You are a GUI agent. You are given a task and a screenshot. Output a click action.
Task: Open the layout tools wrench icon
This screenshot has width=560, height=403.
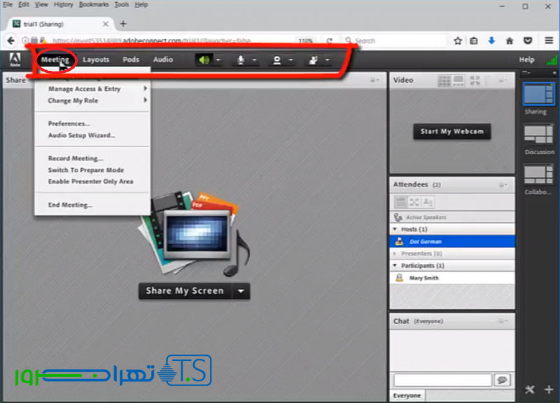tap(530, 390)
